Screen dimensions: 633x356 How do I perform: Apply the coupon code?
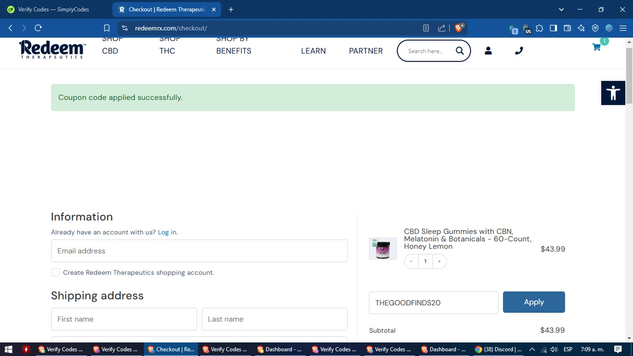(534, 302)
